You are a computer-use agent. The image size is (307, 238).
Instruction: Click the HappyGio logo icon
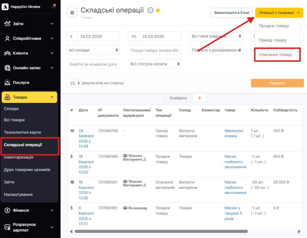(x=5, y=7)
